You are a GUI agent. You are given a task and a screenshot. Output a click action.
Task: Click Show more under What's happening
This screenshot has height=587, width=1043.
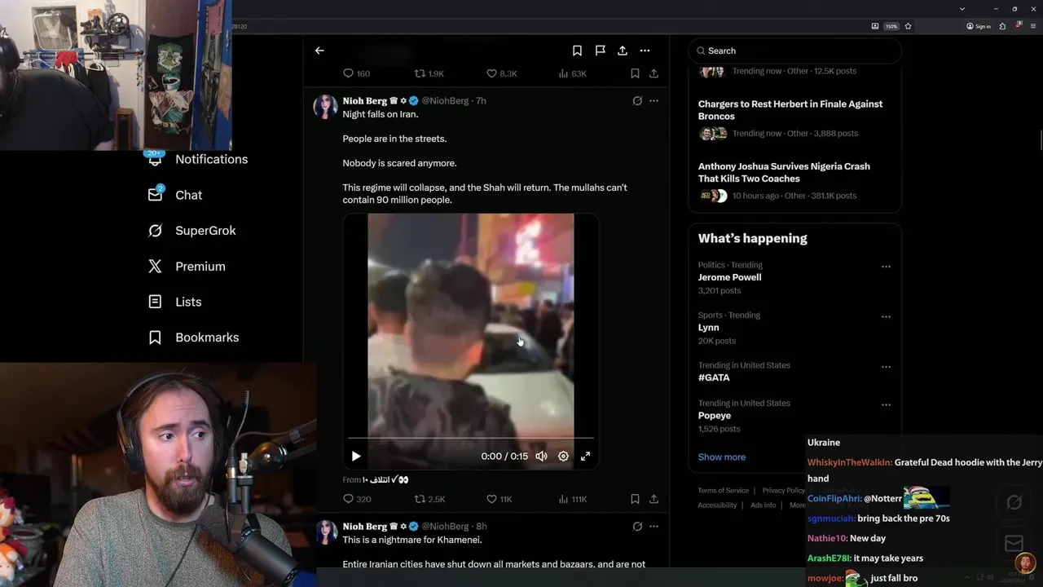(x=722, y=457)
